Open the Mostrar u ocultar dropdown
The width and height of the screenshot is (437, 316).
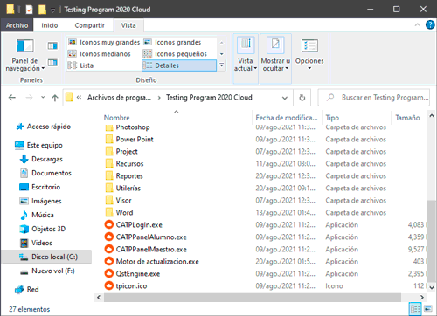click(x=275, y=58)
